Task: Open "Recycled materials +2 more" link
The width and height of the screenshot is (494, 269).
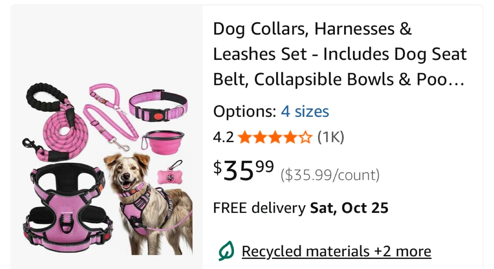Action: point(336,252)
